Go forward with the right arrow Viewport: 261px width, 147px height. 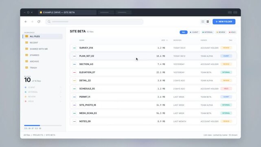point(32,22)
